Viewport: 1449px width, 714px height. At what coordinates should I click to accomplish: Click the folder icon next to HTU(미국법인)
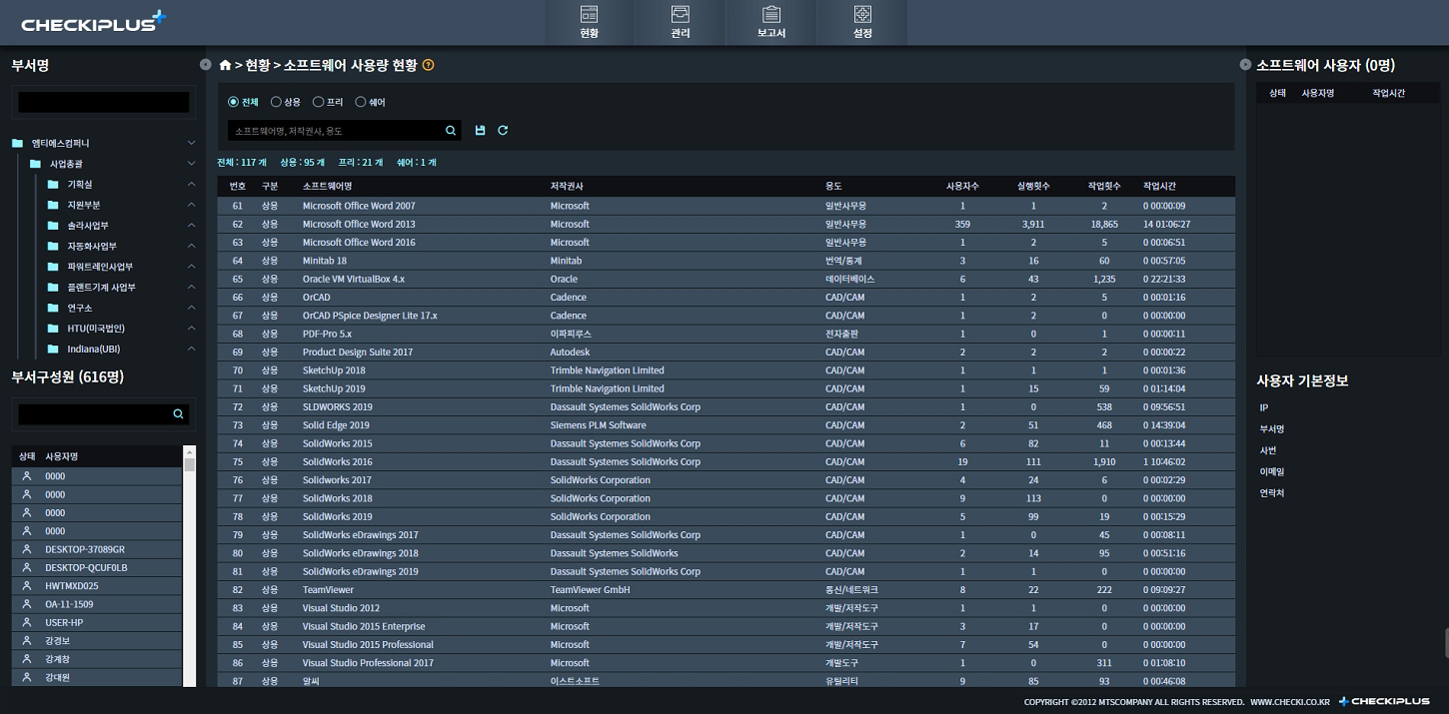point(53,329)
